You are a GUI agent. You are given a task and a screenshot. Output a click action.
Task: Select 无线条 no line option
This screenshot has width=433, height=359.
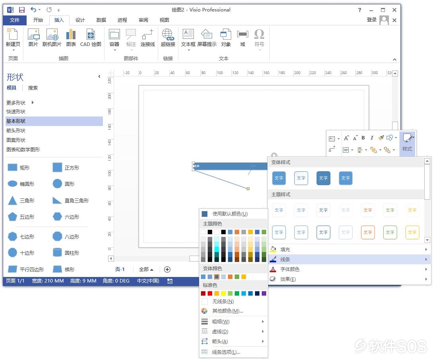coord(233,302)
